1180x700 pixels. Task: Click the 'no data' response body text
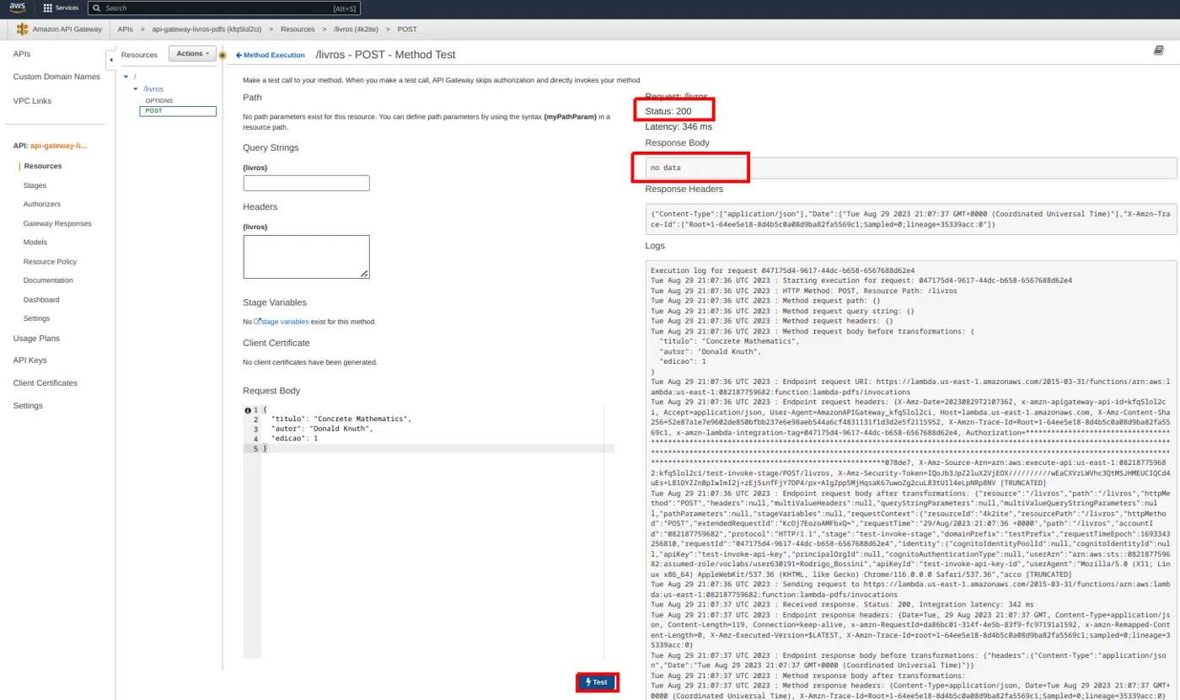[666, 168]
